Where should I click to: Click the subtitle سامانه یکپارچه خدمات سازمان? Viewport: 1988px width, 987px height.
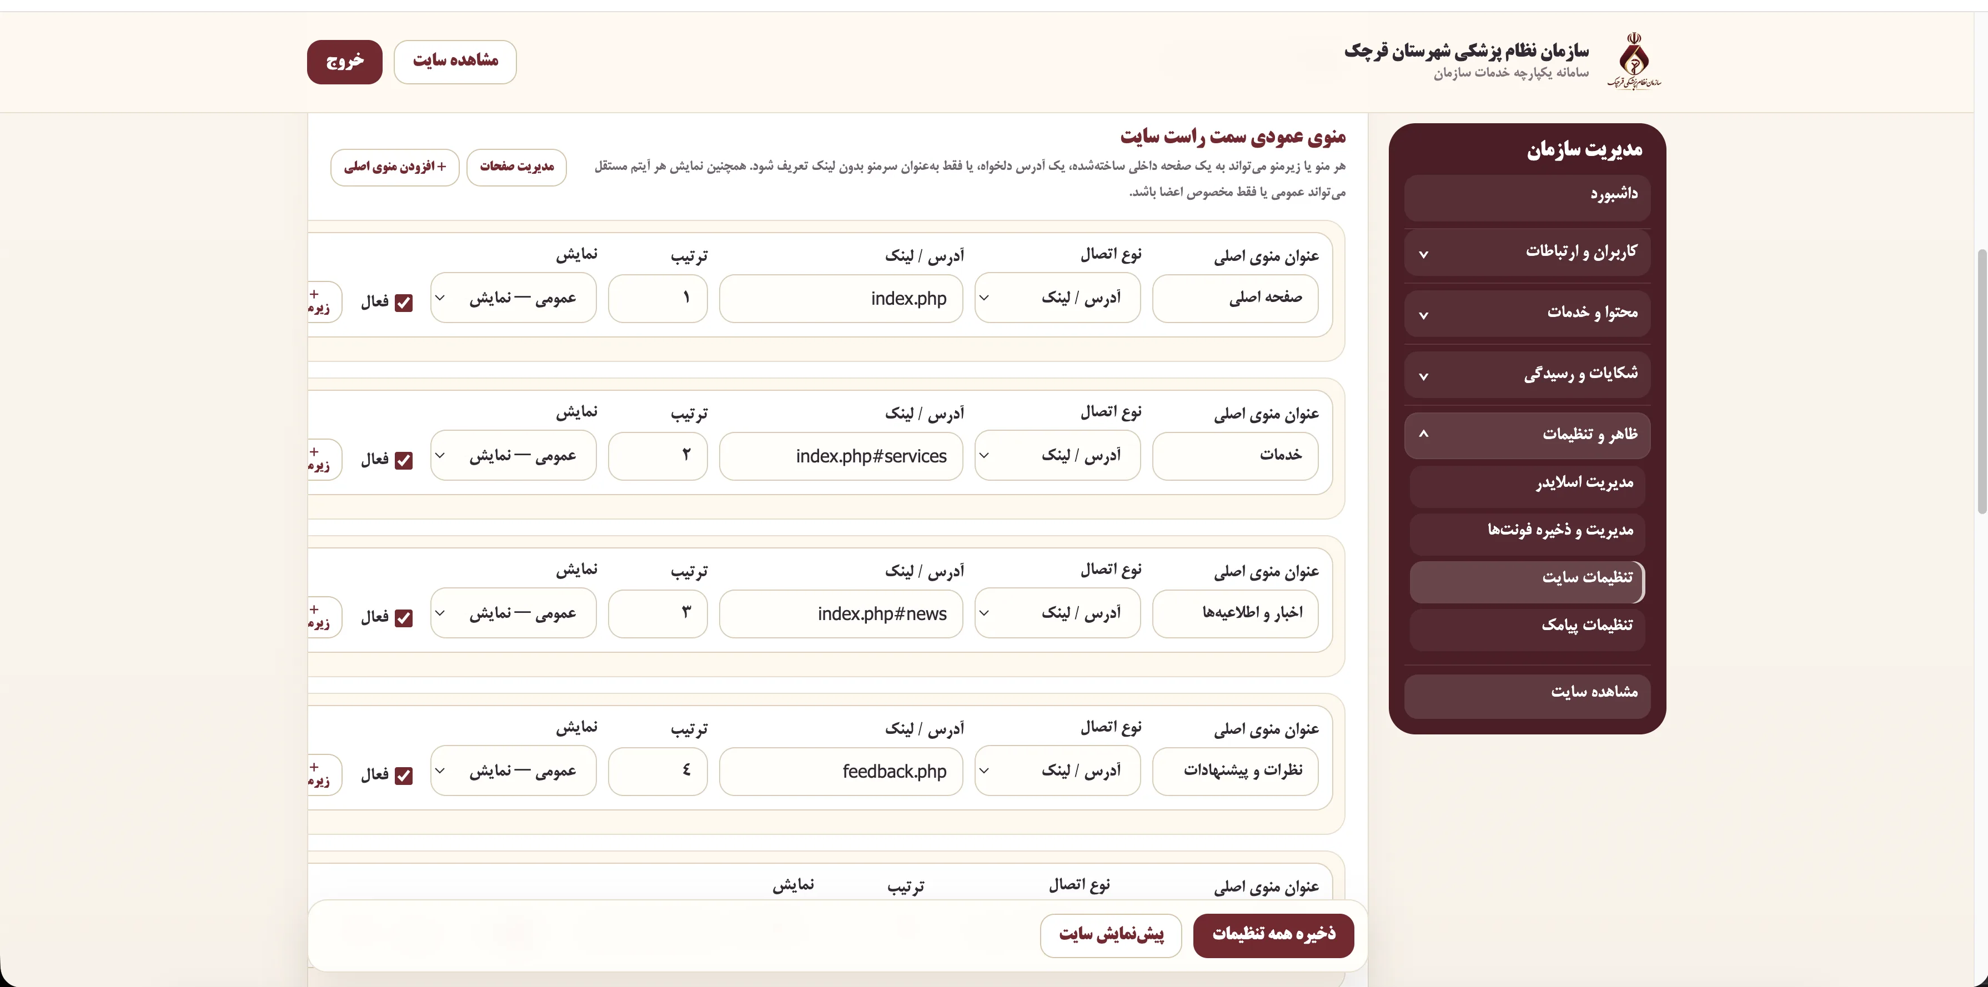[1511, 73]
